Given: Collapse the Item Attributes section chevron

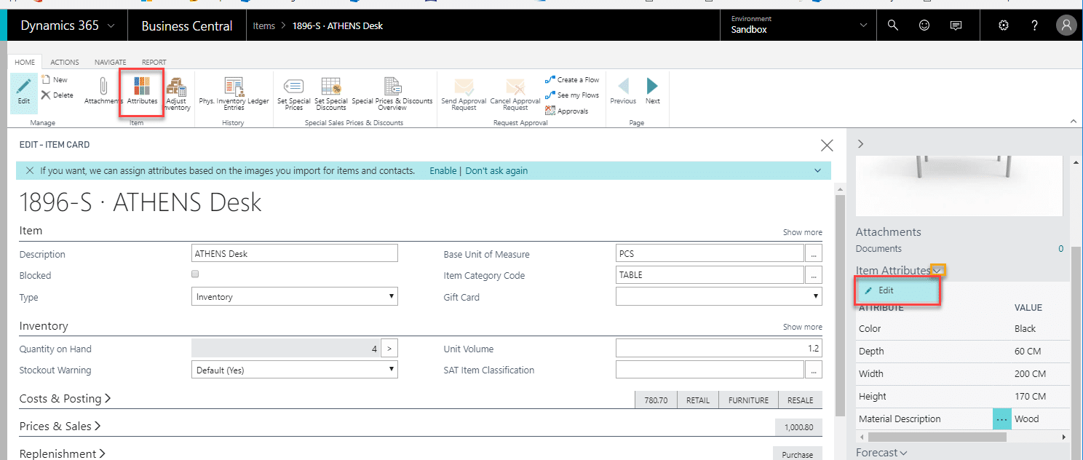Looking at the screenshot, I should click(939, 269).
